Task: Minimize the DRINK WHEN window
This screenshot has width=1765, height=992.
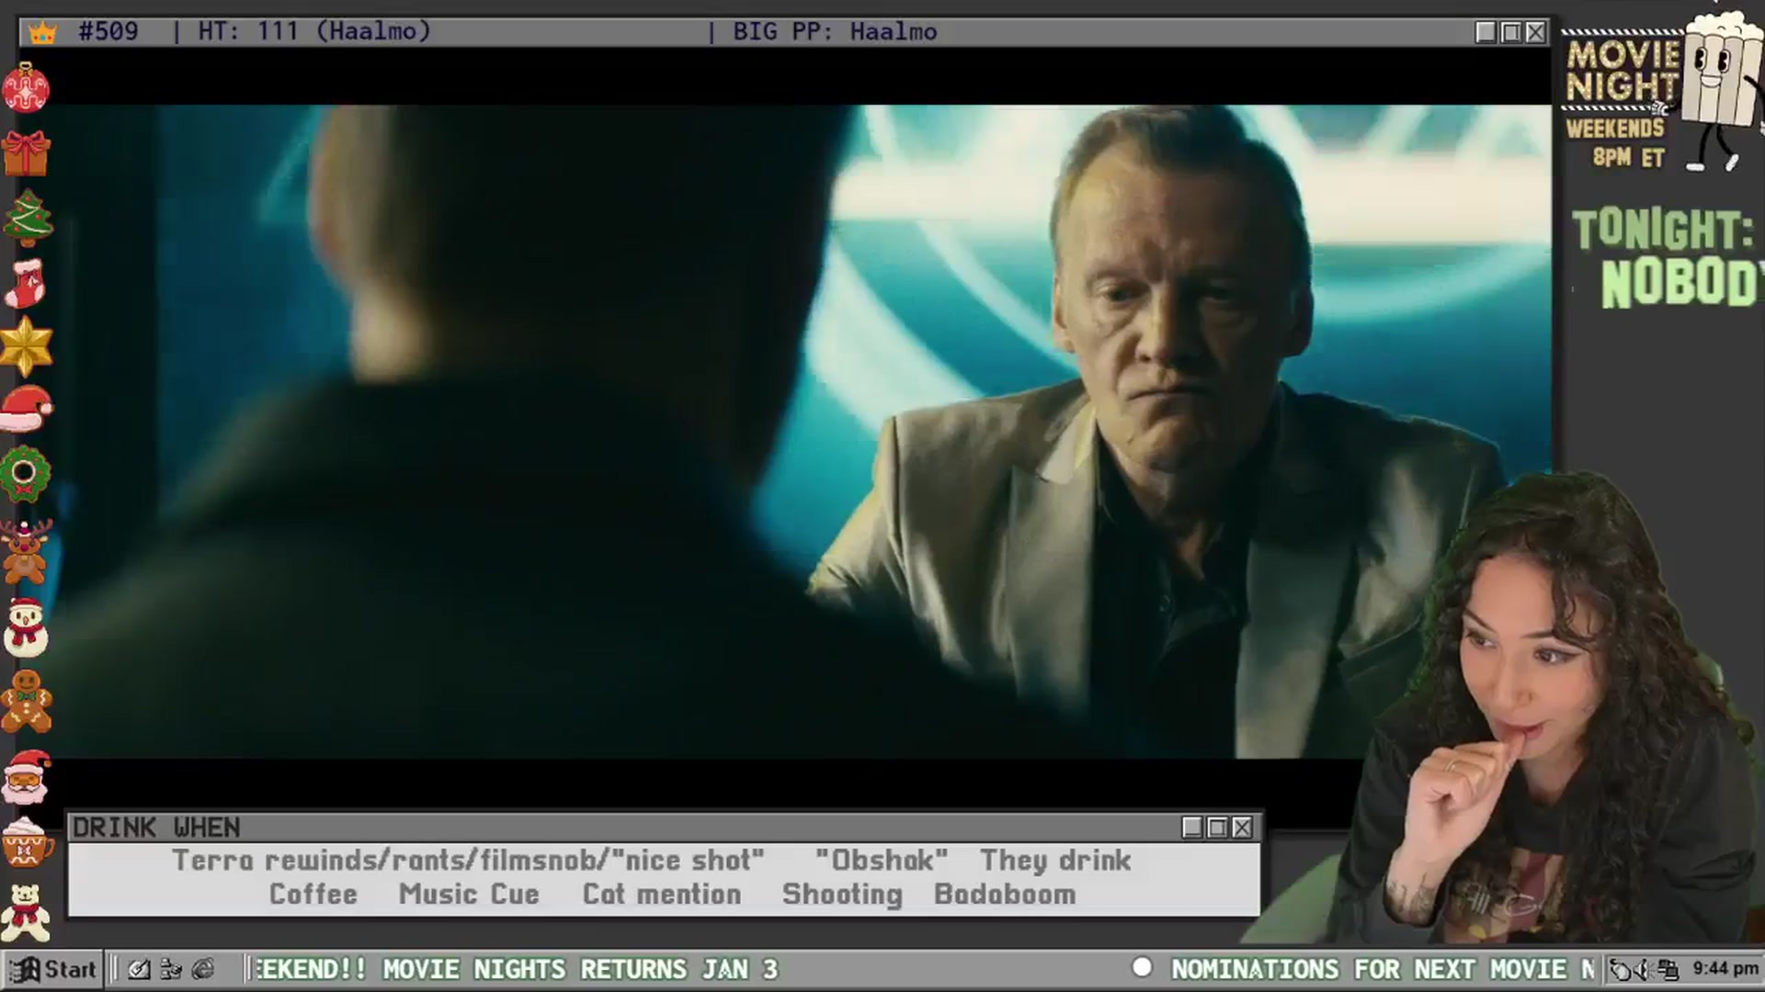Action: click(1192, 828)
